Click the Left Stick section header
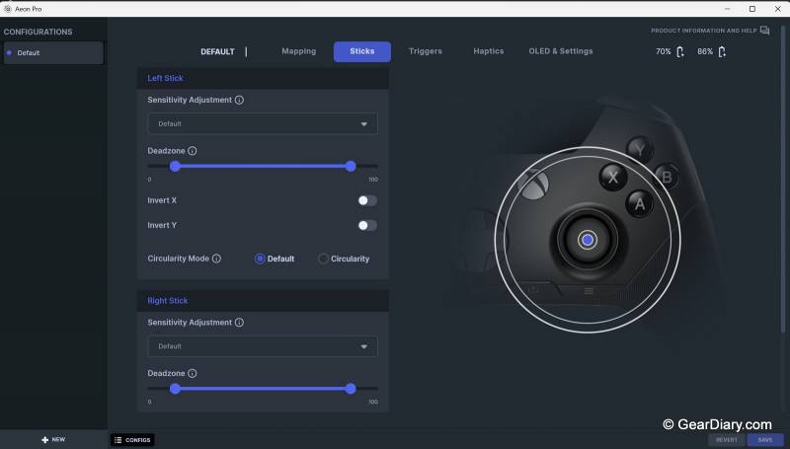 [263, 78]
